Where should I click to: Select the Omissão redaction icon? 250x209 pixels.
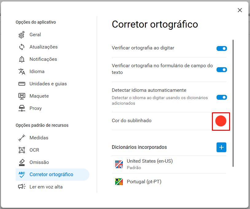(x=22, y=162)
